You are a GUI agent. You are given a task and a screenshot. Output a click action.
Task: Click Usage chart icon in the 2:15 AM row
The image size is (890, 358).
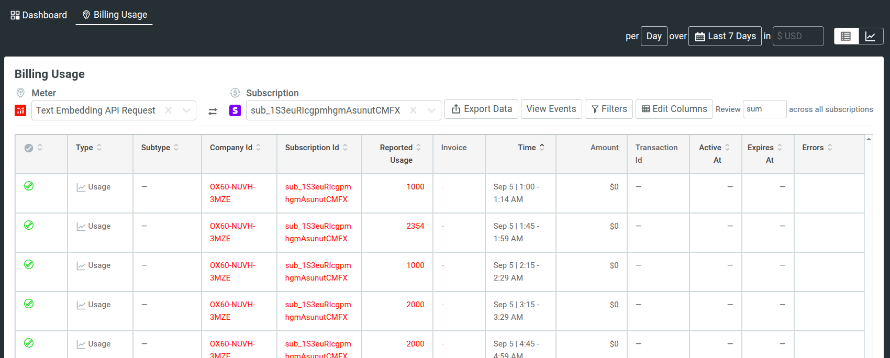point(81,266)
